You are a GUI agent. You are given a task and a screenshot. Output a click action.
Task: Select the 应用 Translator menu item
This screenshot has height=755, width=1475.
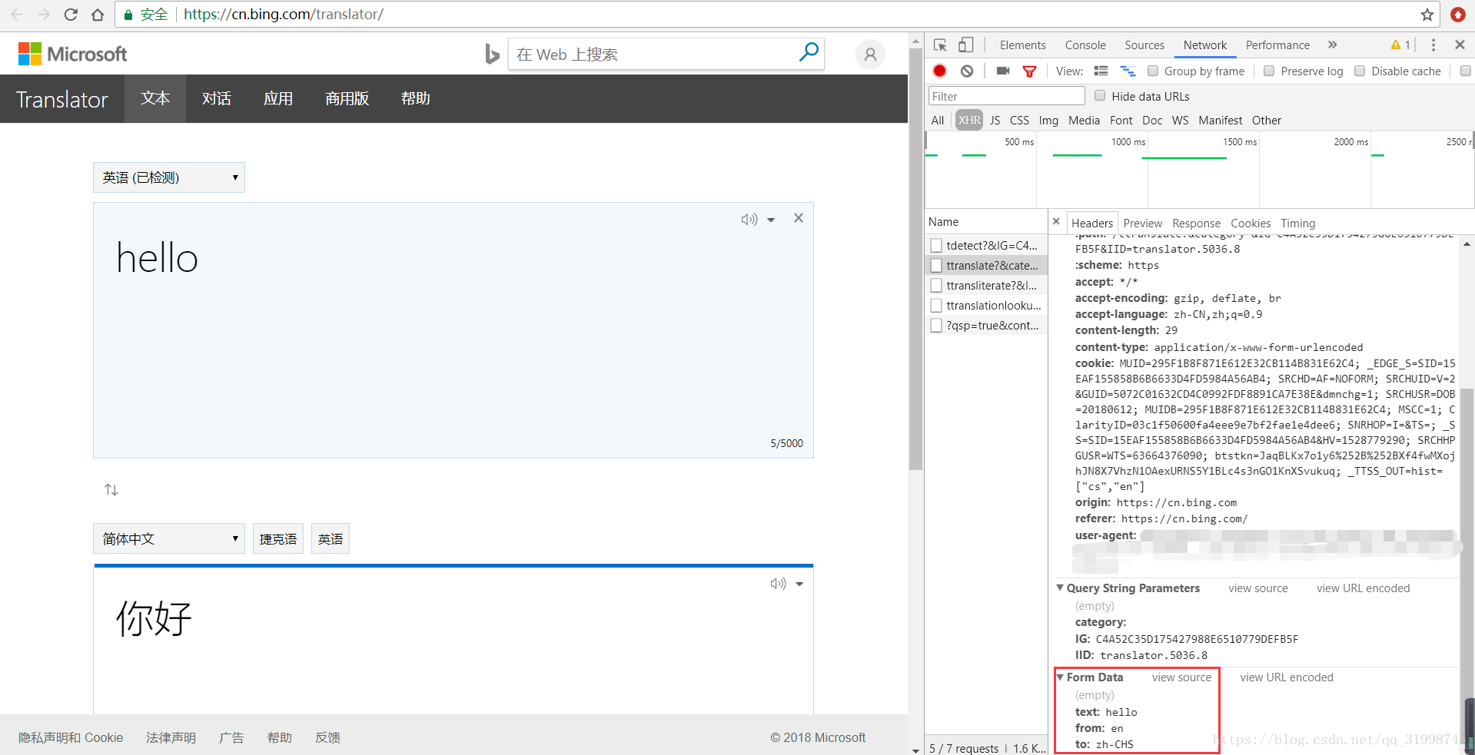(278, 98)
